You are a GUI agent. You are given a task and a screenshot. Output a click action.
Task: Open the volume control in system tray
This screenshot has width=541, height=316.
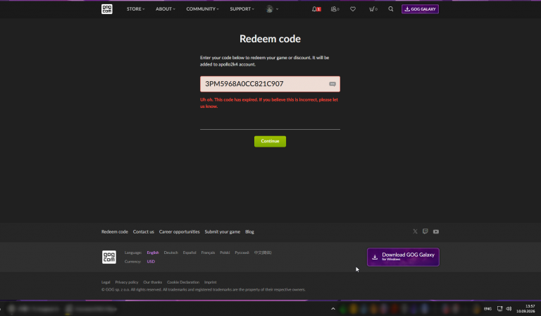[x=509, y=309]
